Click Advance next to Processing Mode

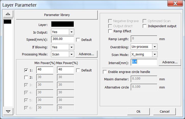click(x=87, y=54)
